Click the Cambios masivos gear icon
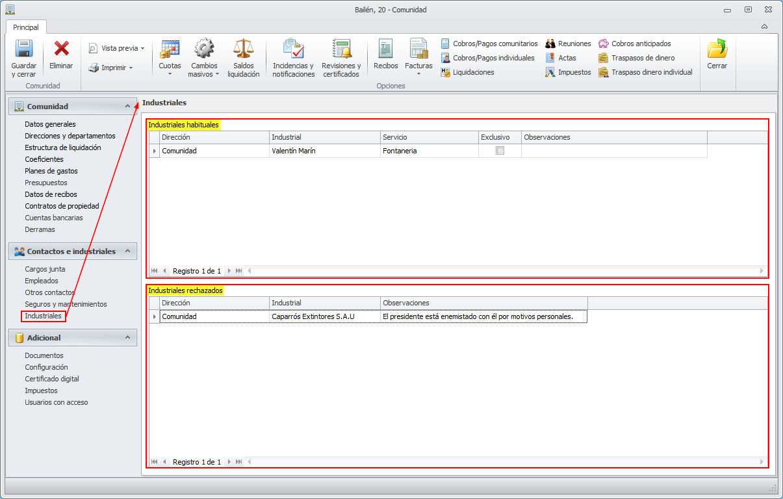This screenshot has height=499, width=783. click(204, 49)
